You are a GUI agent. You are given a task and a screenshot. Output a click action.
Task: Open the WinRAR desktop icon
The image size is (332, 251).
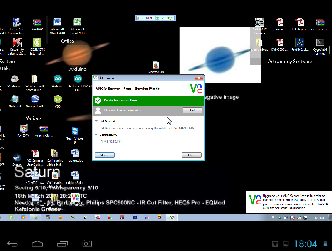click(x=37, y=25)
